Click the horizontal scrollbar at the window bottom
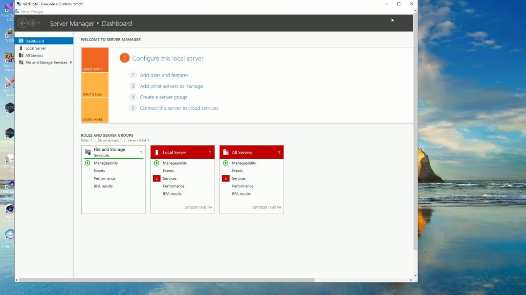 coord(166,280)
